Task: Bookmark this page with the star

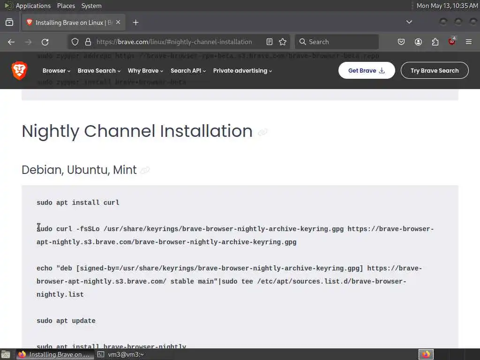Action: pos(283,42)
